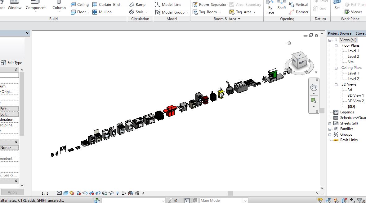The height and width of the screenshot is (203, 366).
Task: Collapse the Floor Plans tree node
Action: coord(336,45)
